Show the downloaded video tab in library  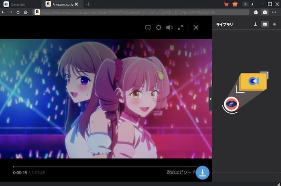265,24
